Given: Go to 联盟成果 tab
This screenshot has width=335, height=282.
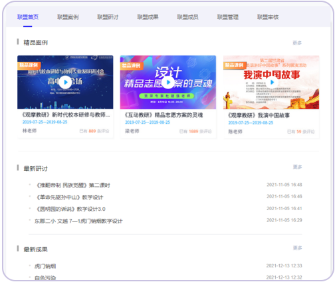Looking at the screenshot, I should pyautogui.click(x=148, y=17).
